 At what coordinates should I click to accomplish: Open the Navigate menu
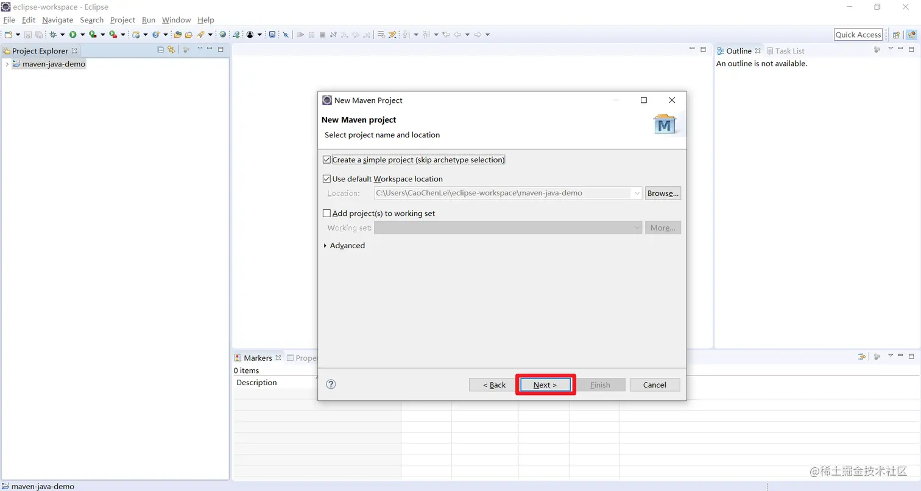[x=58, y=20]
